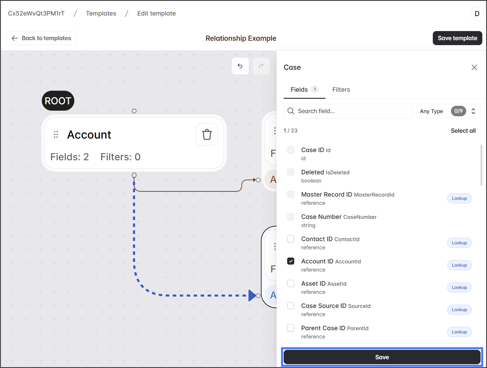487x368 pixels.
Task: Open Templates breadcrumb link
Action: tap(101, 13)
